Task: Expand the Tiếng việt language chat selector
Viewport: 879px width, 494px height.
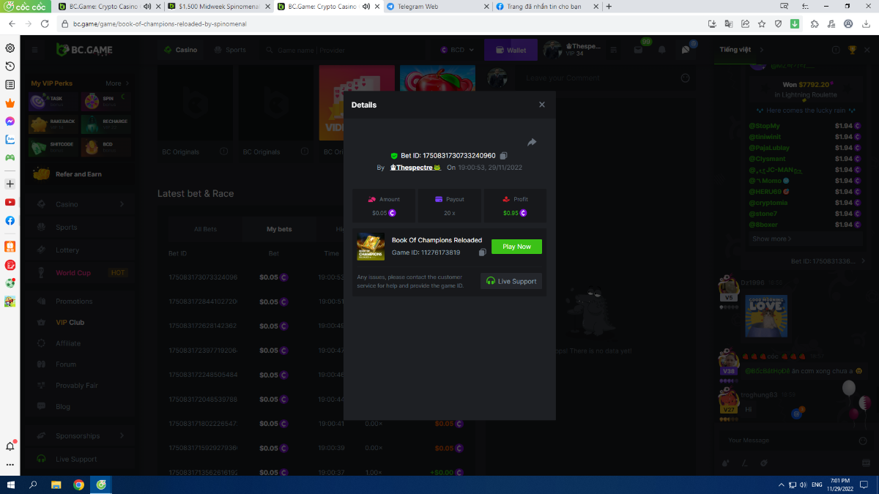Action: tap(740, 50)
